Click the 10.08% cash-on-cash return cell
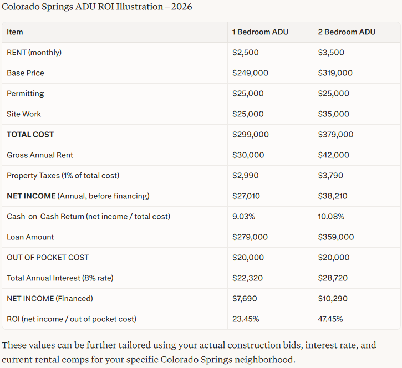The image size is (402, 368). tap(331, 217)
